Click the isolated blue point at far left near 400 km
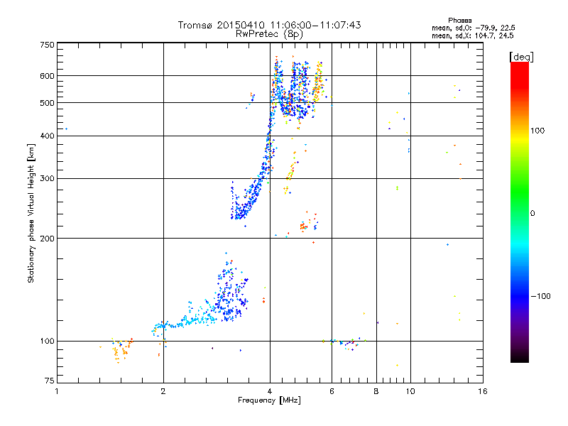The image size is (568, 426). click(x=66, y=129)
